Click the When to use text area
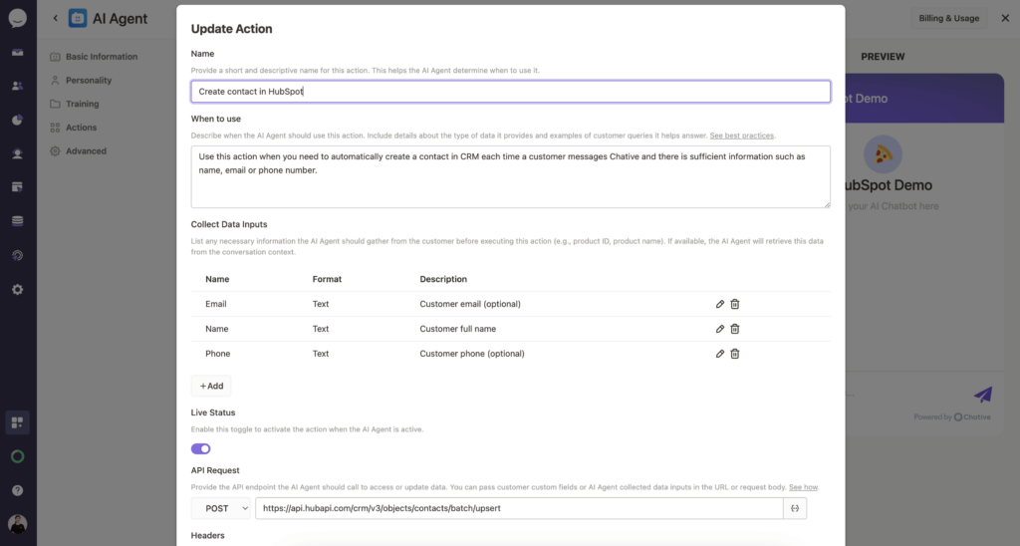 click(511, 177)
